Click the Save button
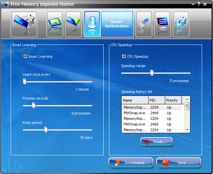The image size is (213, 174). pyautogui.click(x=179, y=163)
